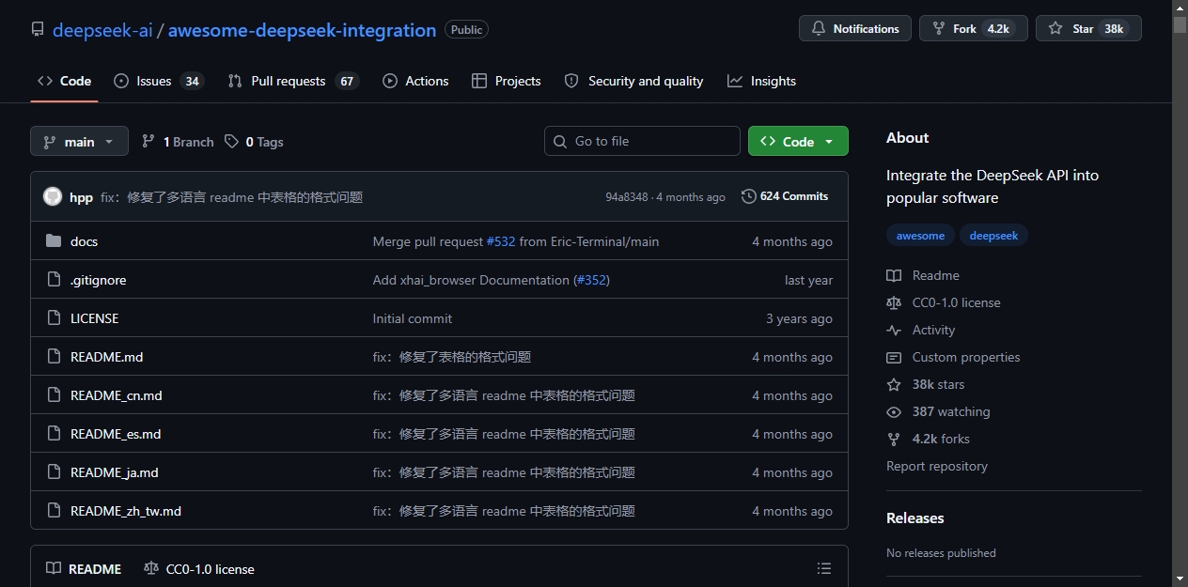Open the Issues tab
This screenshot has height=587, width=1188.
point(158,81)
